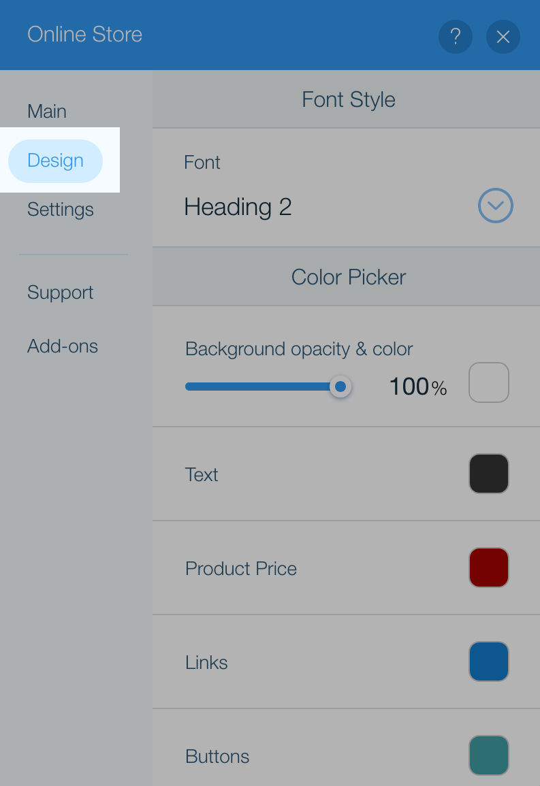Click the Heading 2 font name
The image size is (540, 786).
point(238,206)
